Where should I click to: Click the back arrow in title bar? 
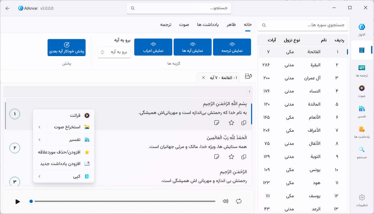pos(8,8)
